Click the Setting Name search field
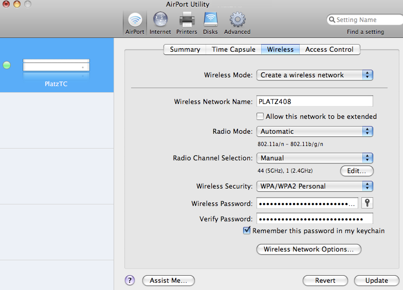The height and width of the screenshot is (290, 403). tap(365, 19)
